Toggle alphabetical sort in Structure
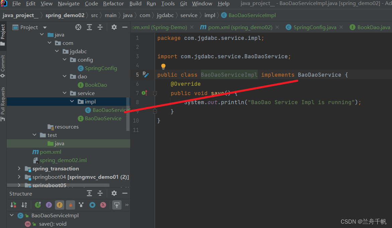Viewport: 392px width, 228px height. 24,205
